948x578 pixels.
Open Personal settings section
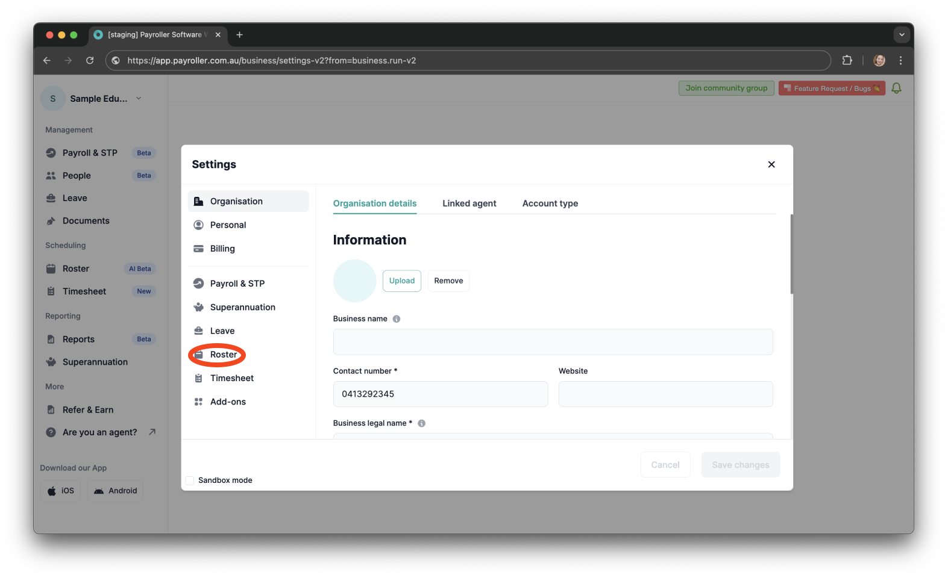pos(248,225)
